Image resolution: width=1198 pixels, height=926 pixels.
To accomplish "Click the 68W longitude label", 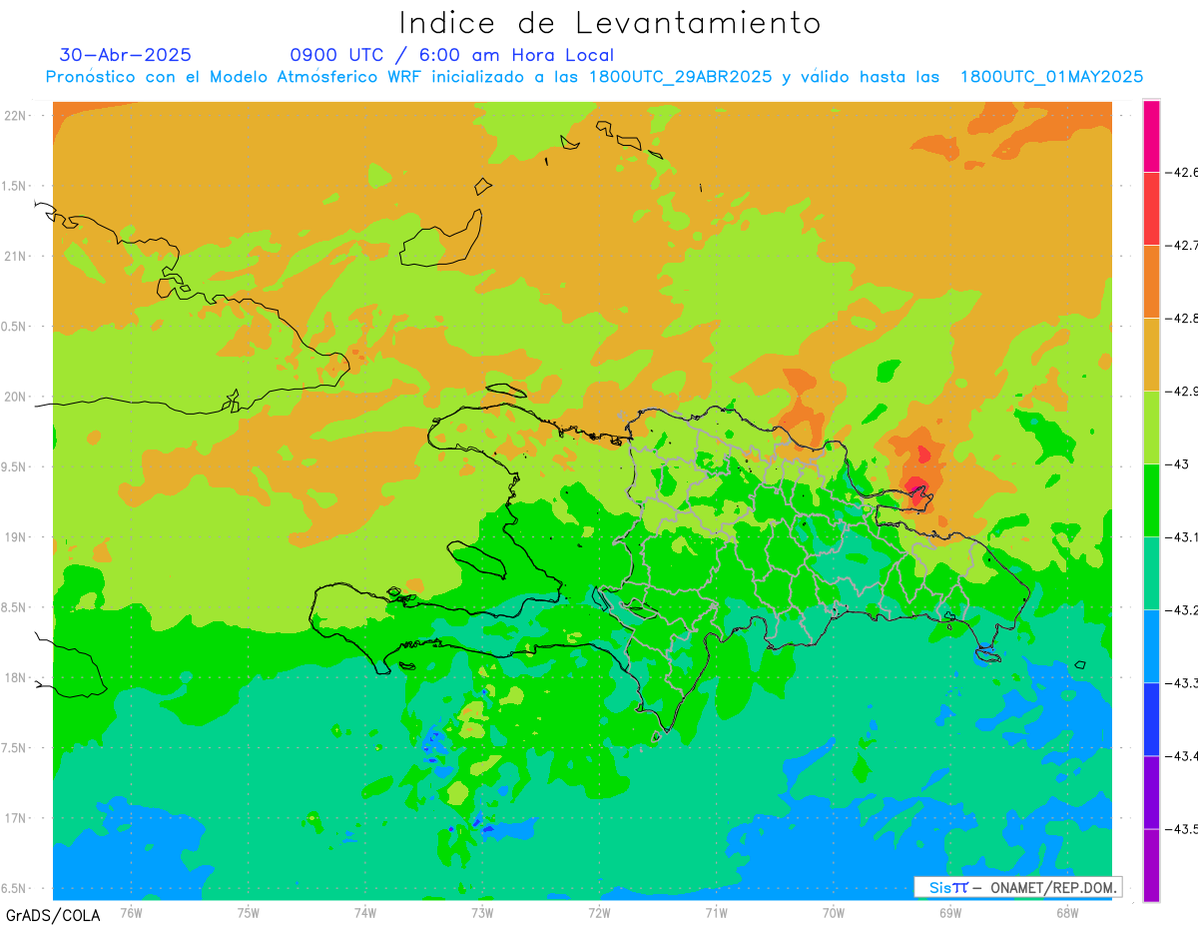I will click(1067, 912).
